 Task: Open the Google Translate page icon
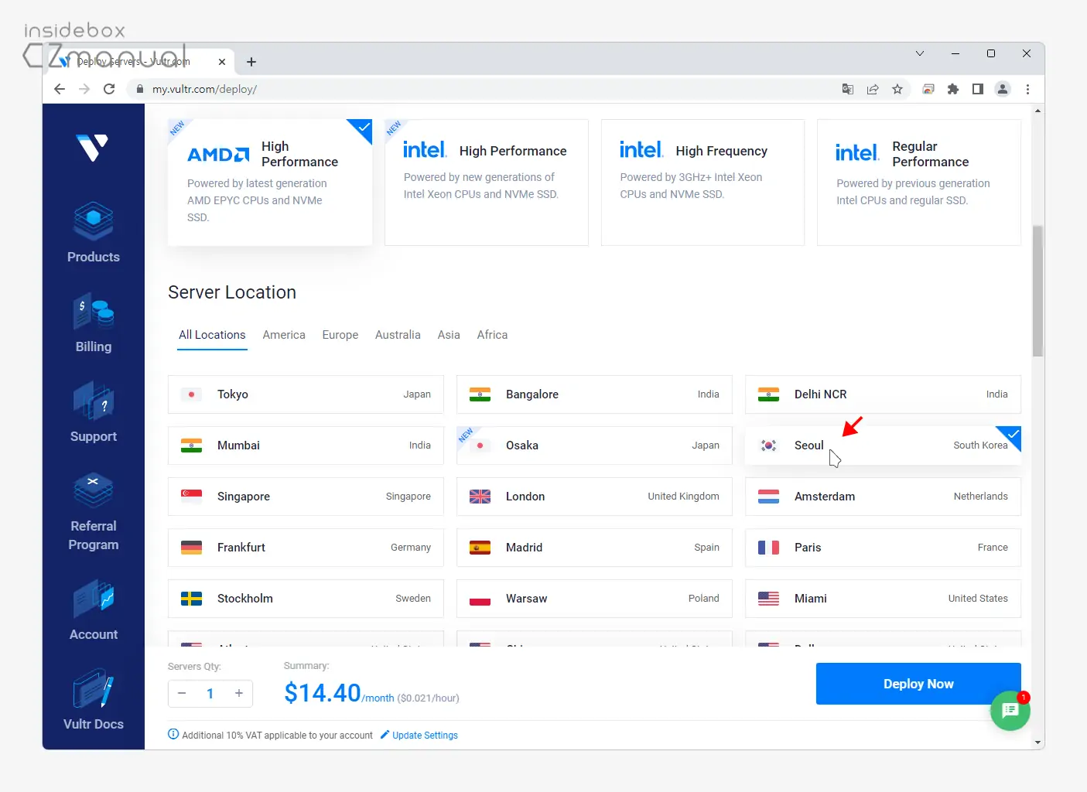pyautogui.click(x=848, y=89)
